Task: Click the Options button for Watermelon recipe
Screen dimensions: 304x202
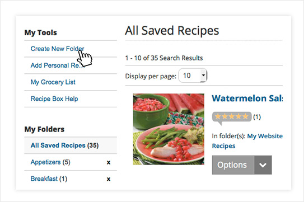Action: [x=233, y=165]
